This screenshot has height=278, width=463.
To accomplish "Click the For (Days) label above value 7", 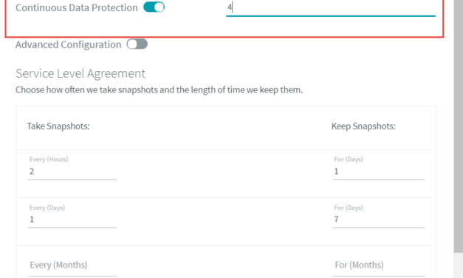I will [349, 208].
